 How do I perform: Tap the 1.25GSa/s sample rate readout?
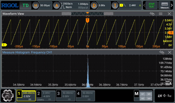point(67,4)
